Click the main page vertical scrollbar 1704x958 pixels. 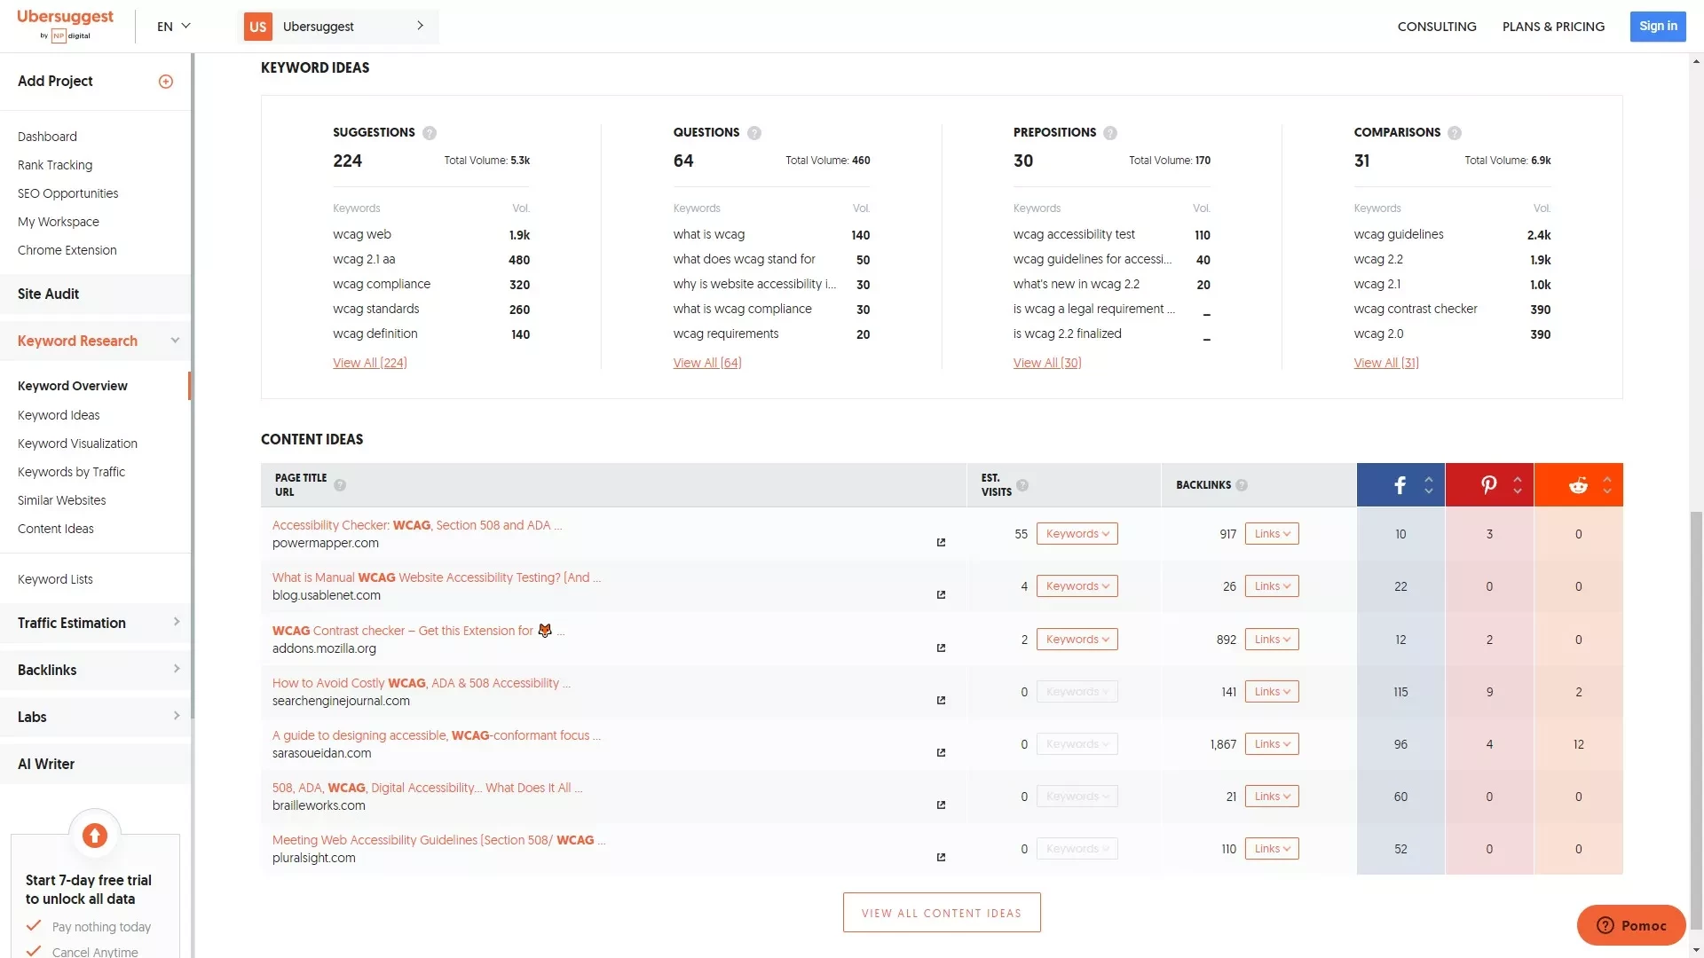[x=1696, y=718]
